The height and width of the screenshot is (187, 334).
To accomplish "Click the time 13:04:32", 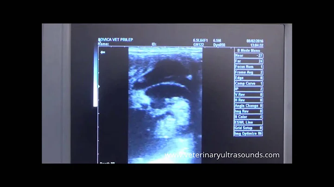I will (257, 45).
